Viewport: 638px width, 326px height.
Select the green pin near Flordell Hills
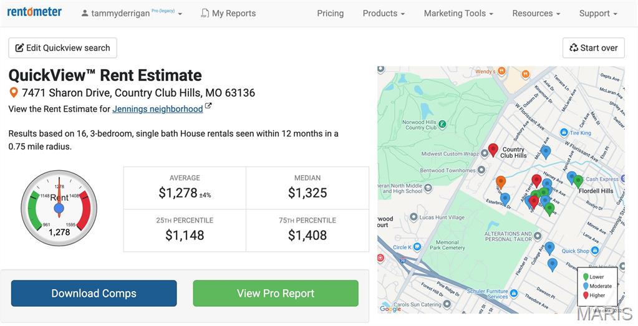point(578,181)
